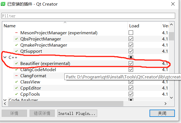Click the Install Plugin... button
Screen dimensions: 181x123
pos(77,113)
